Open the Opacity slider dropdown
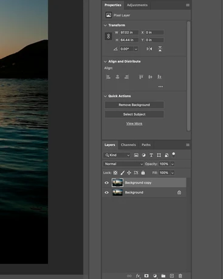 tap(173, 164)
